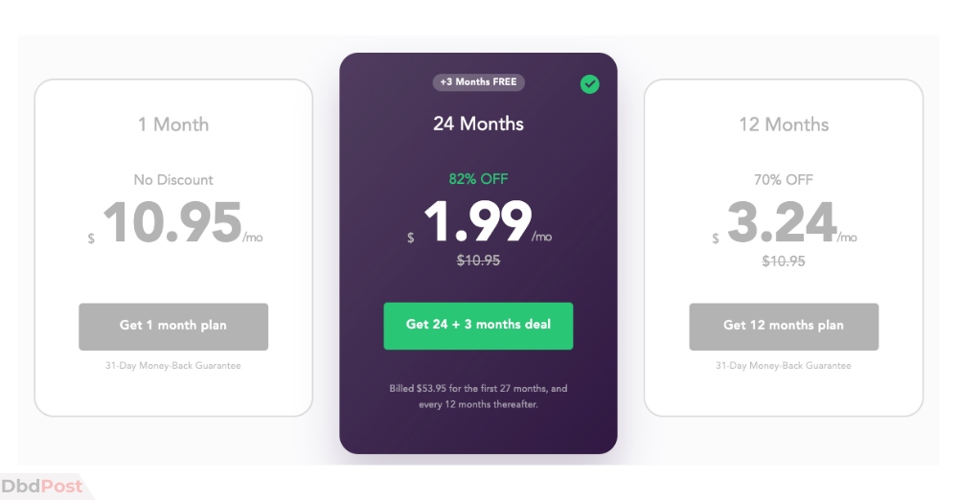Click the 3.24 per month price
Image resolution: width=958 pixels, height=500 pixels.
click(785, 222)
